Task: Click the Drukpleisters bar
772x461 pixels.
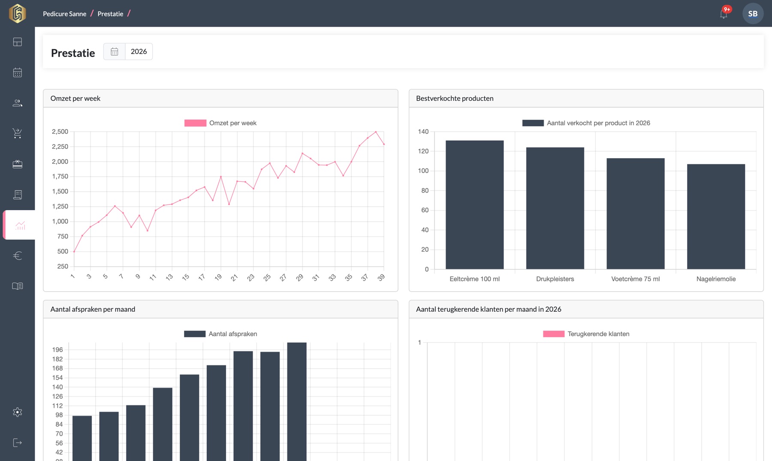Action: [x=555, y=208]
